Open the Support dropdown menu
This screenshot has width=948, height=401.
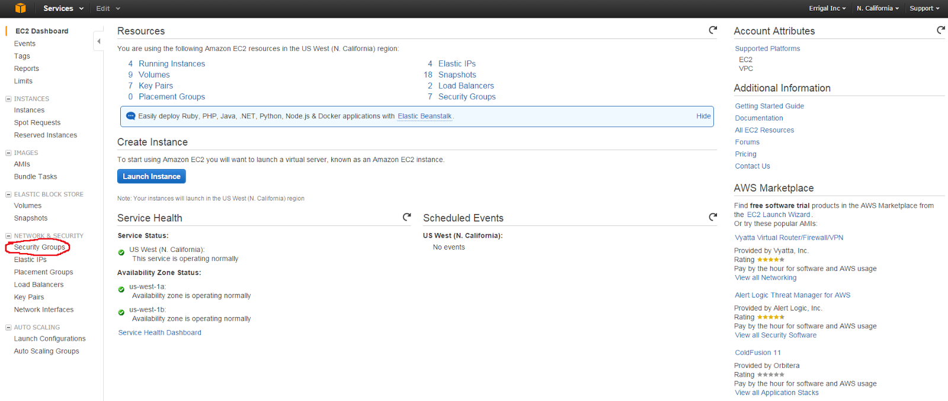924,8
